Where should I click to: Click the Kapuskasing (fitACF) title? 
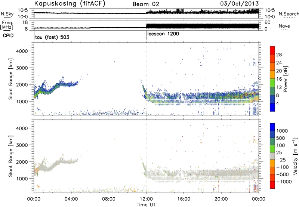coord(70,4)
